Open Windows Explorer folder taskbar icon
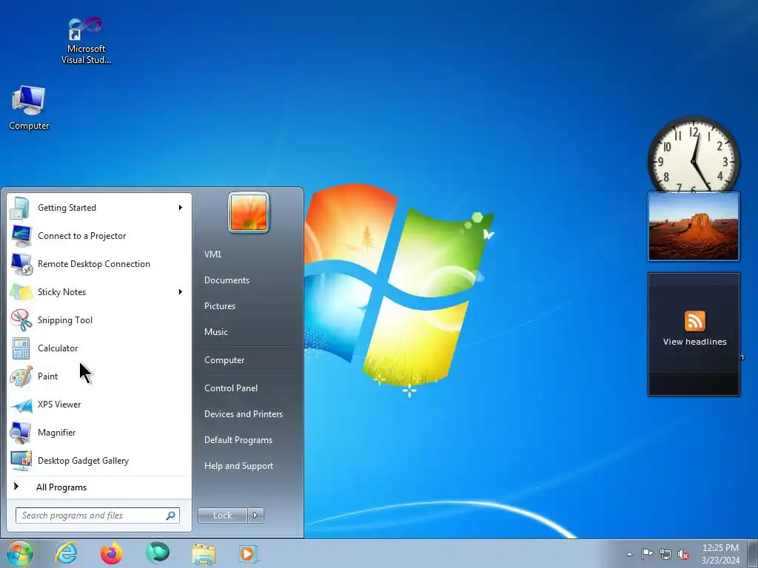Image resolution: width=758 pixels, height=568 pixels. pos(204,554)
